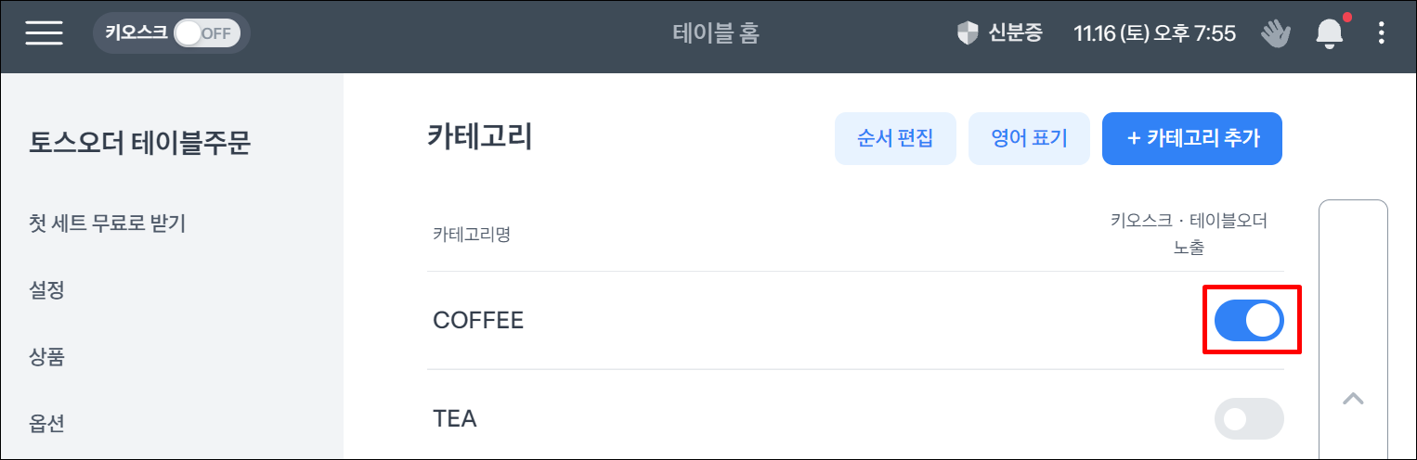Open the three-dot more options menu
1417x460 pixels.
(x=1381, y=34)
